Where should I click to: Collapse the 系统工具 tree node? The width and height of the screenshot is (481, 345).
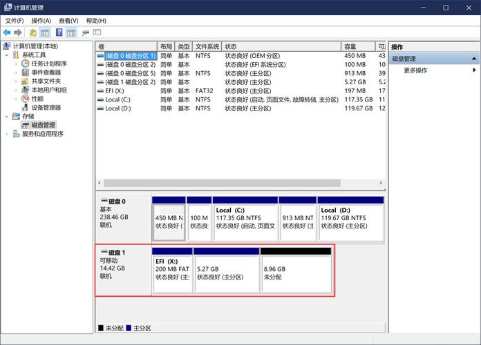click(x=7, y=55)
